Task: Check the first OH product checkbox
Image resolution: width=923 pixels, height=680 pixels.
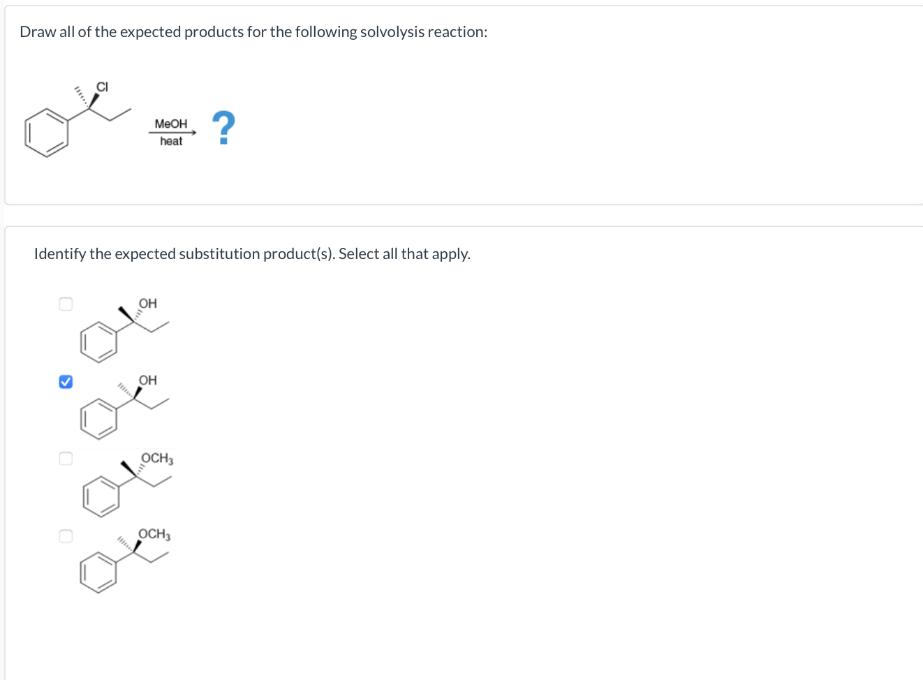Action: [65, 303]
